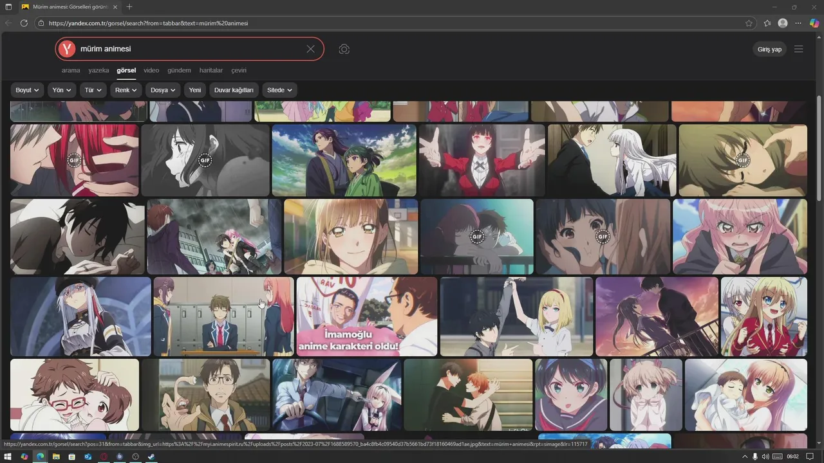
Task: Open the İmamoğlu anime karakteri oldu image
Action: tap(366, 316)
